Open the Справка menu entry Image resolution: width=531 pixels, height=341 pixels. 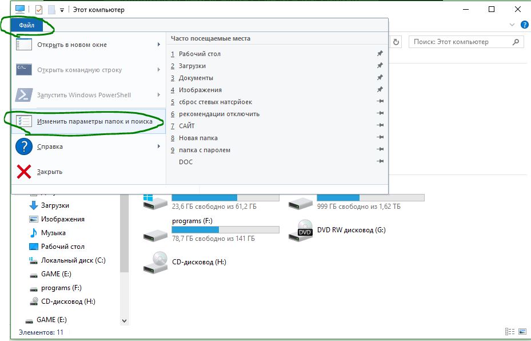click(88, 146)
